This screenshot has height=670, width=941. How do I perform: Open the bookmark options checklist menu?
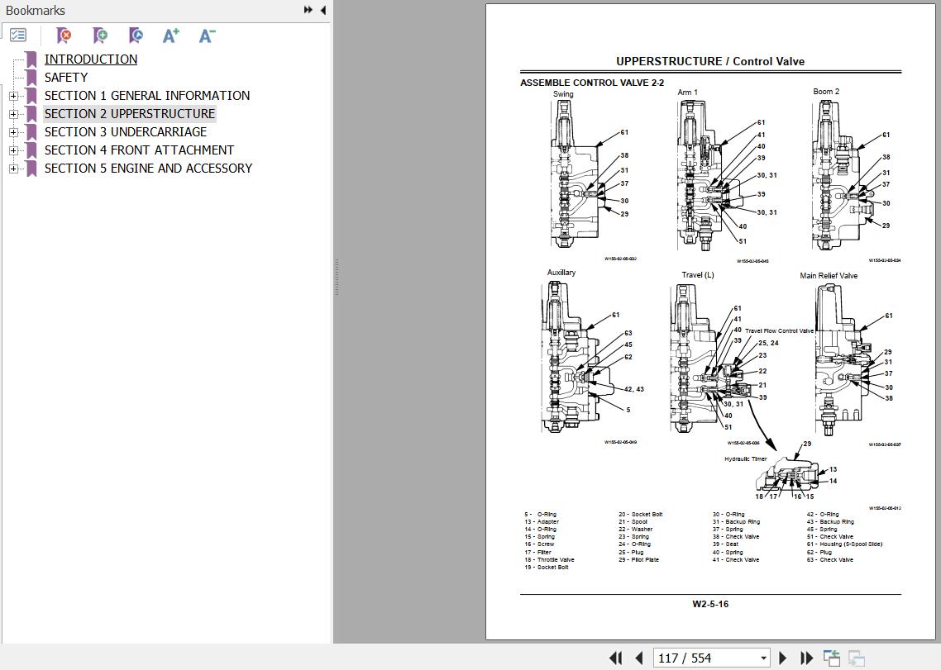(x=18, y=36)
